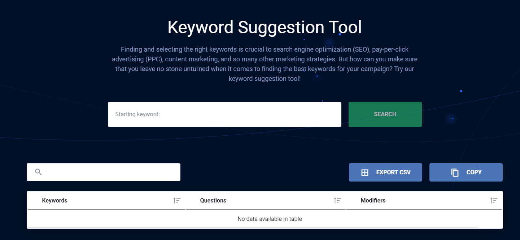Click the 'Starting keyword:' placeholder text
This screenshot has width=520, height=240.
(137, 114)
